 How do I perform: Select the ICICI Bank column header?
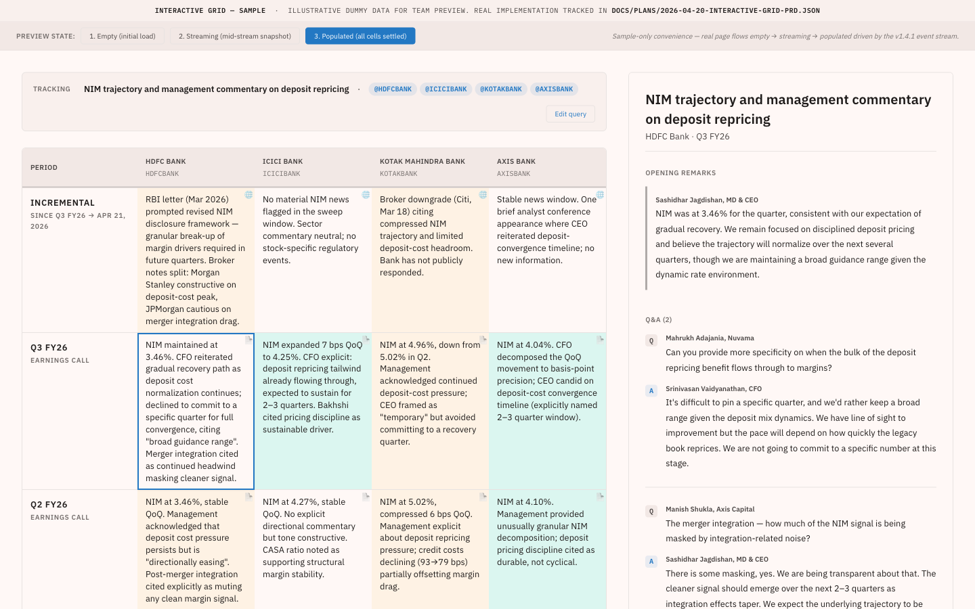point(313,167)
